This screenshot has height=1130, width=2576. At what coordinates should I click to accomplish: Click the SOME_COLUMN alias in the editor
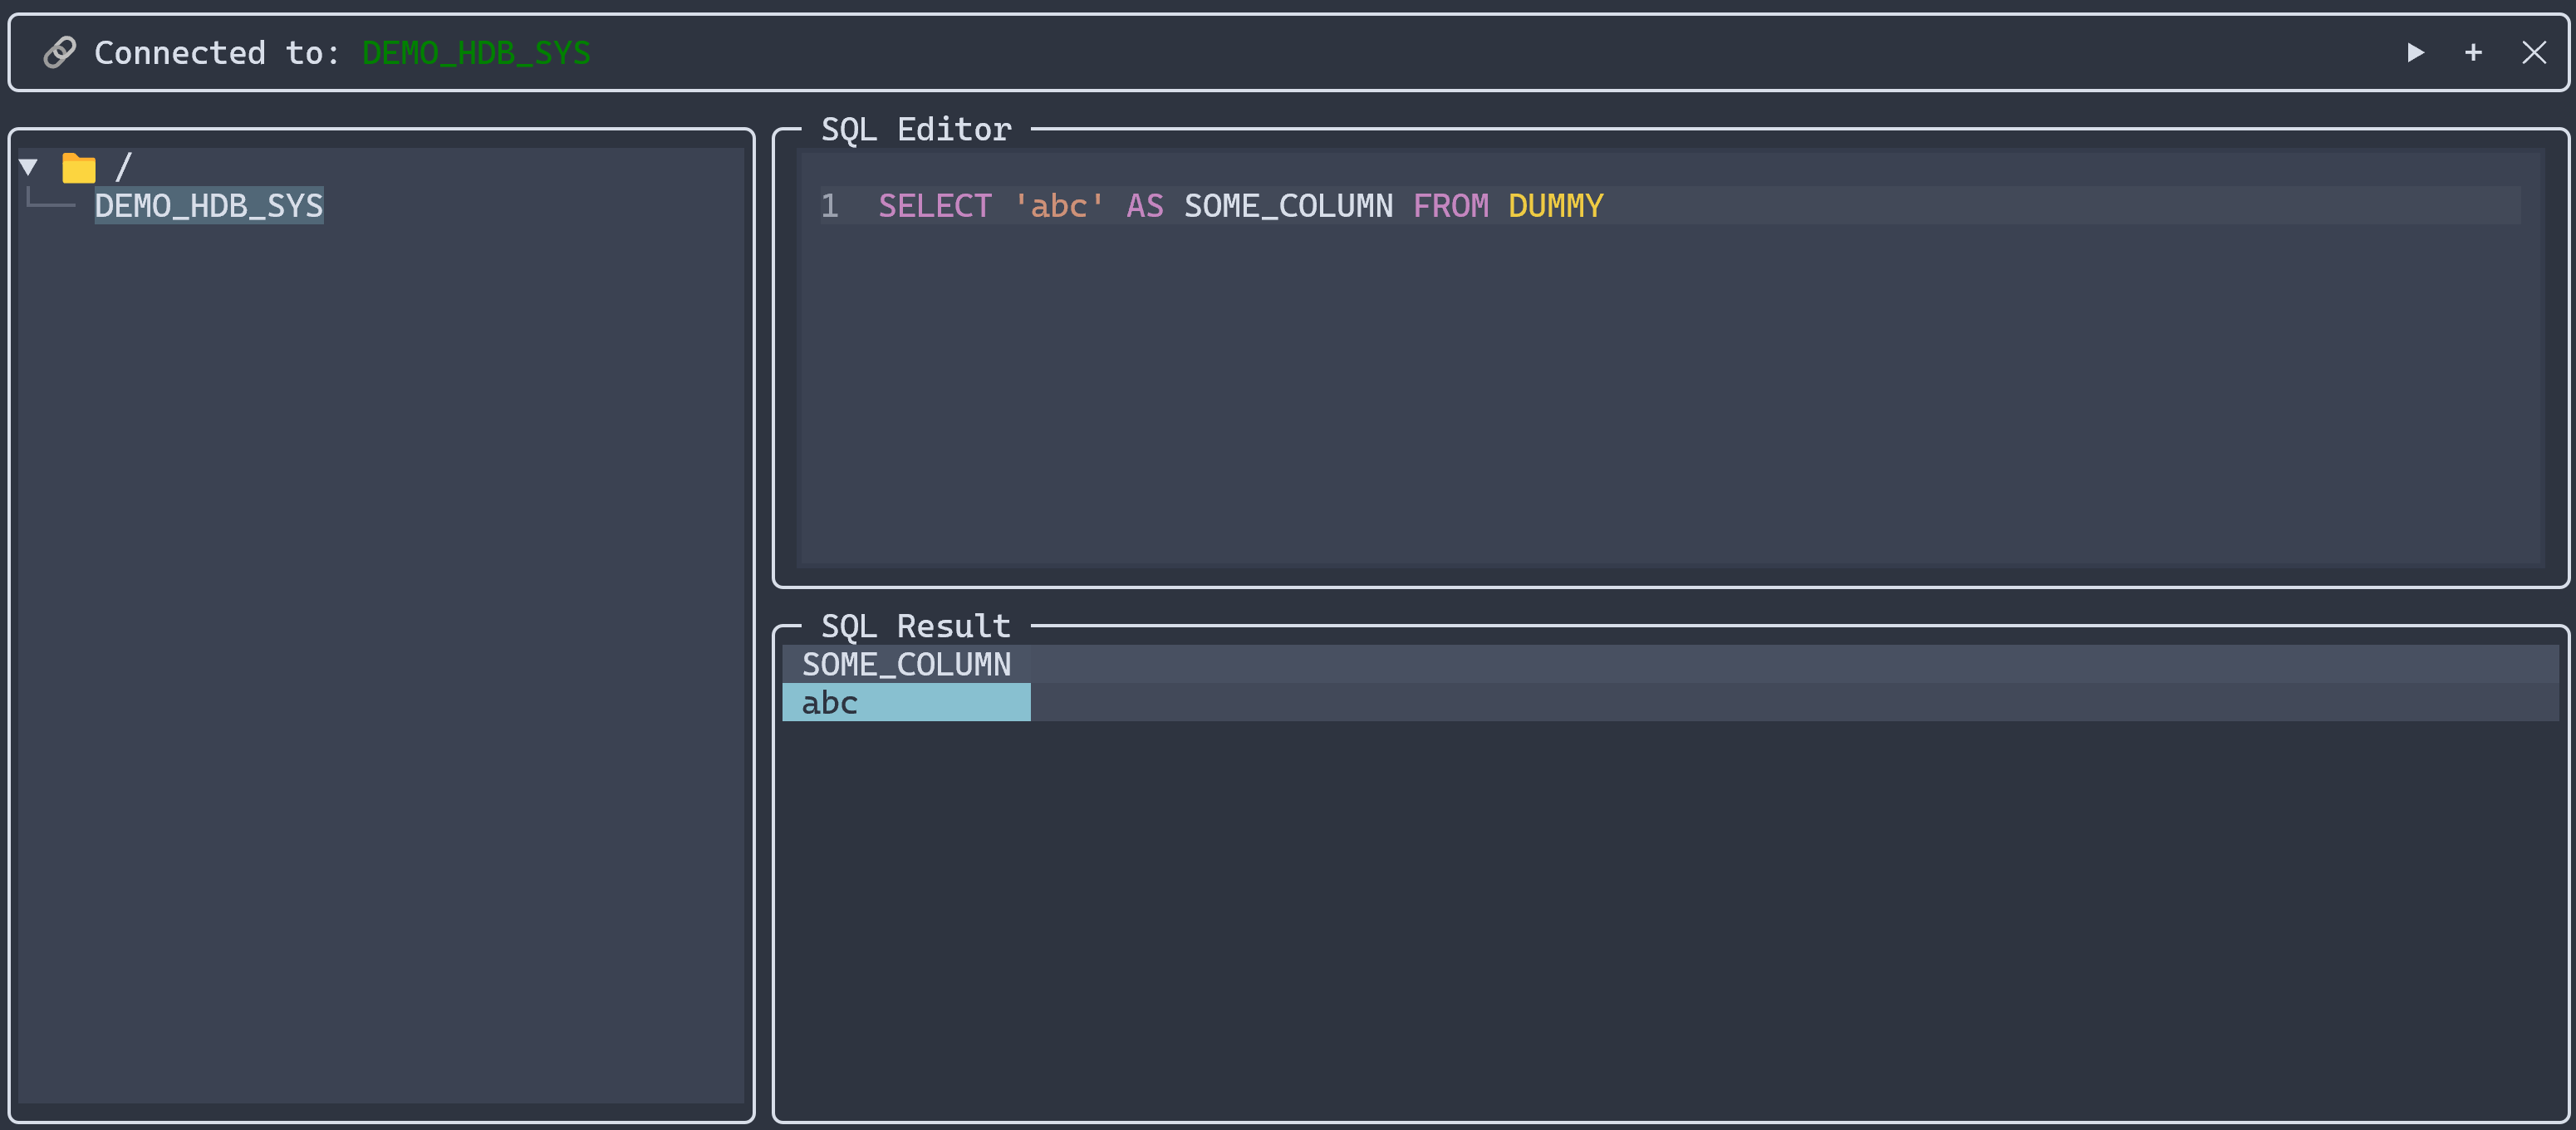coord(1288,206)
